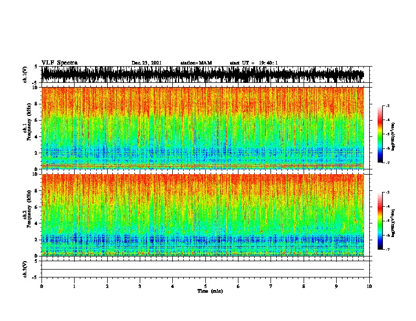
Task: Click the -7 label on ch.2 color bar
Action: pos(387,249)
